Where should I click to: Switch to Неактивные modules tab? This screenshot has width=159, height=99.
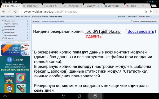[21, 42]
